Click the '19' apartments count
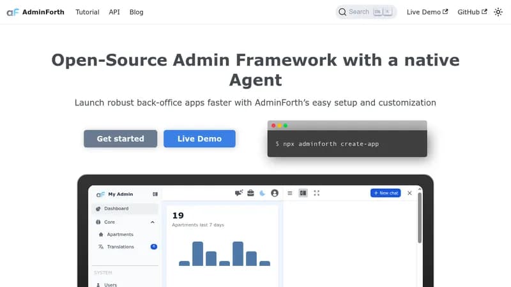 tap(178, 216)
